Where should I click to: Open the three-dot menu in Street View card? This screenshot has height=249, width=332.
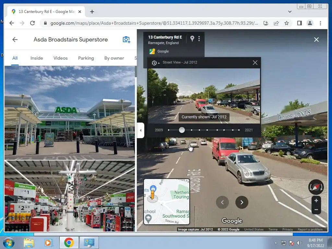tap(199, 39)
